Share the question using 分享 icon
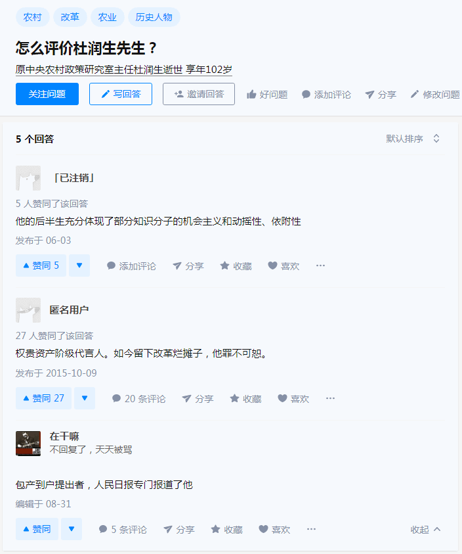The width and height of the screenshot is (462, 554). 369,95
